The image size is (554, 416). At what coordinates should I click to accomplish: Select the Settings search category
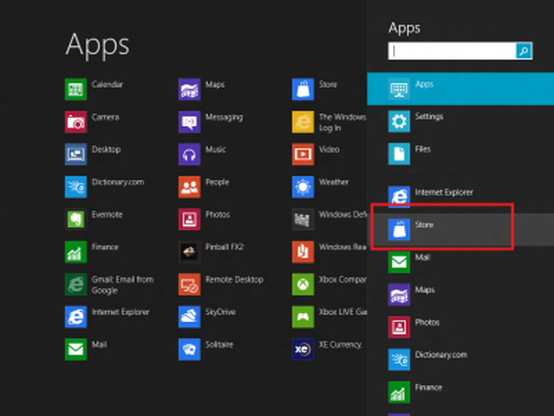pos(460,121)
